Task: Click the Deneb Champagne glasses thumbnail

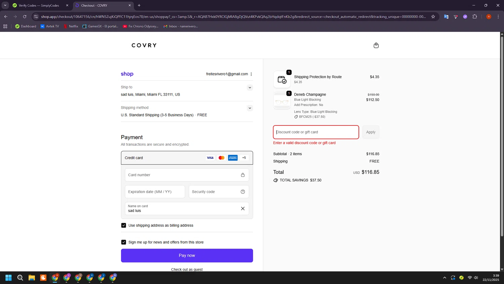Action: (282, 101)
